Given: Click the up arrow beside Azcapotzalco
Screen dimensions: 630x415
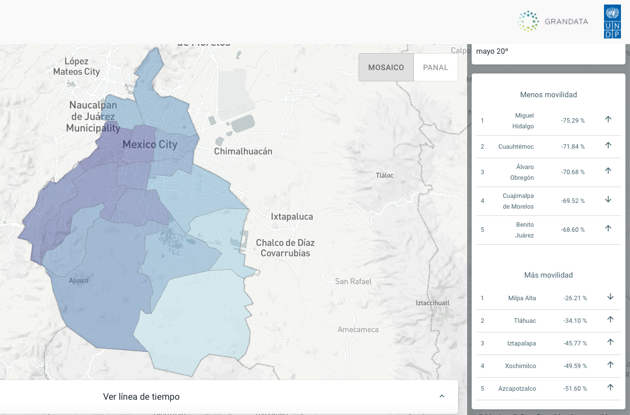Looking at the screenshot, I should pos(610,387).
